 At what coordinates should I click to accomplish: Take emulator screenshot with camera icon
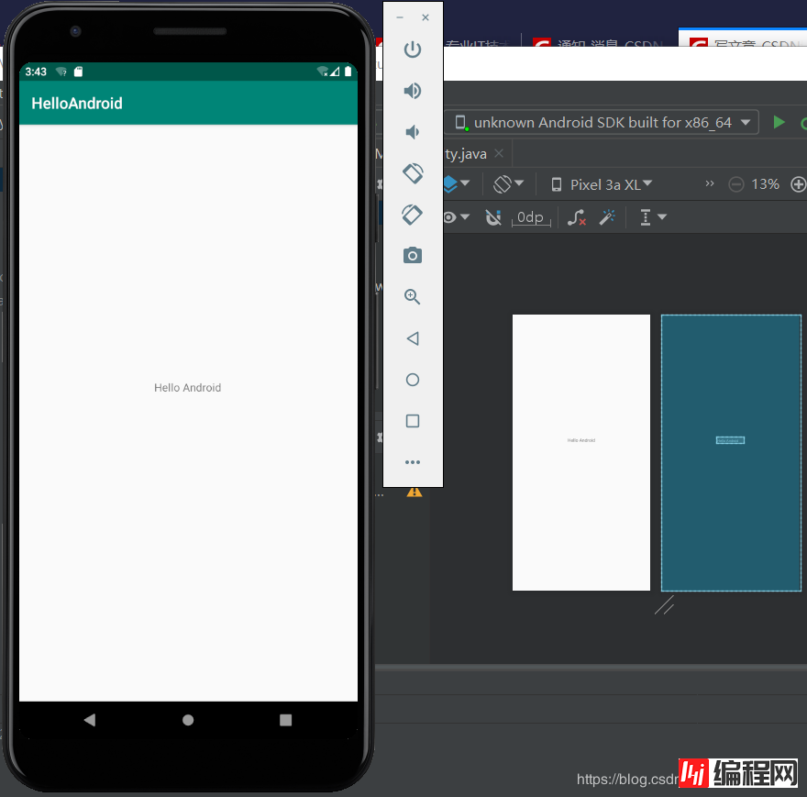[x=413, y=255]
